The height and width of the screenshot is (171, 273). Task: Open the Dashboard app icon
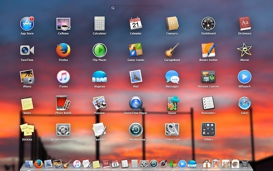tap(208, 24)
